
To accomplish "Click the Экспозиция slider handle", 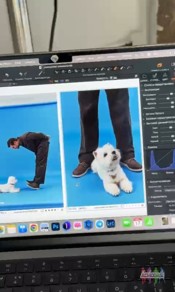I will click(171, 94).
